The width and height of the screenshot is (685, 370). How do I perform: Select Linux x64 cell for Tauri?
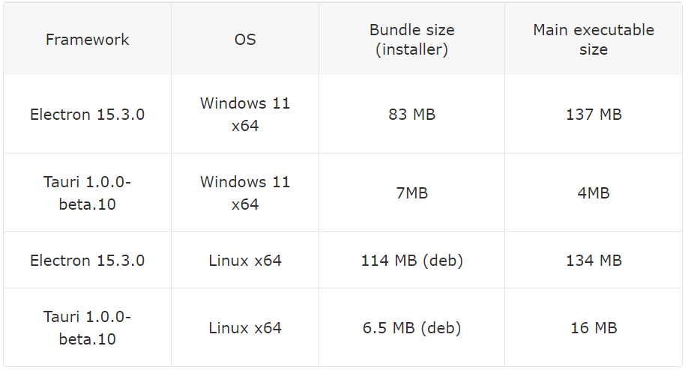245,327
